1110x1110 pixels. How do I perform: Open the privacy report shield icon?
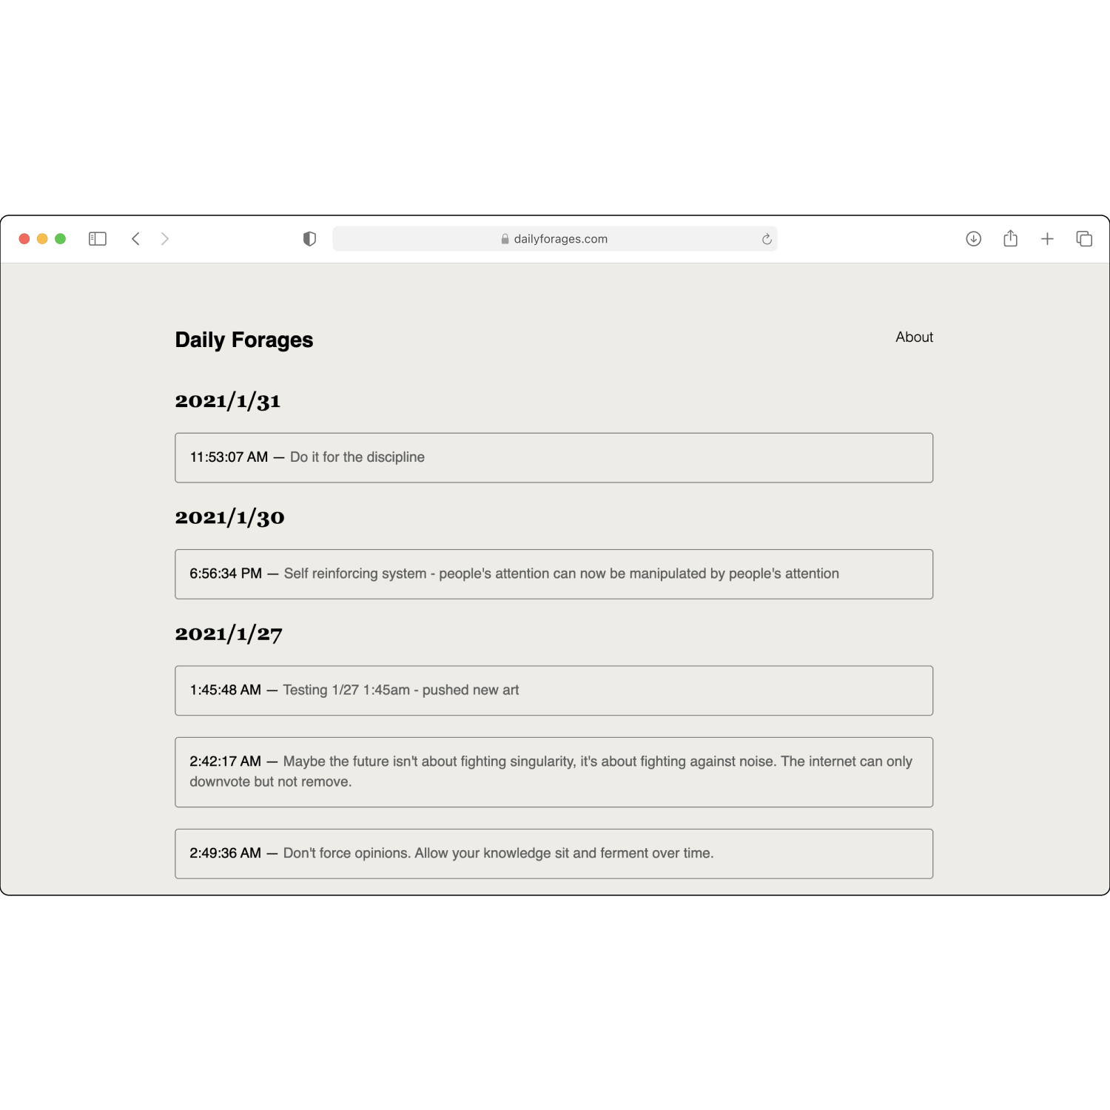[309, 239]
